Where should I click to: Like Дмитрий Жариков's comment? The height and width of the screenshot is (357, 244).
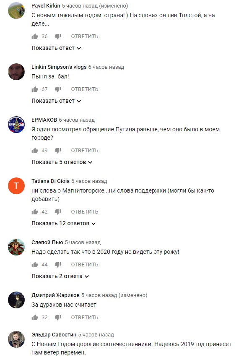coord(35,318)
